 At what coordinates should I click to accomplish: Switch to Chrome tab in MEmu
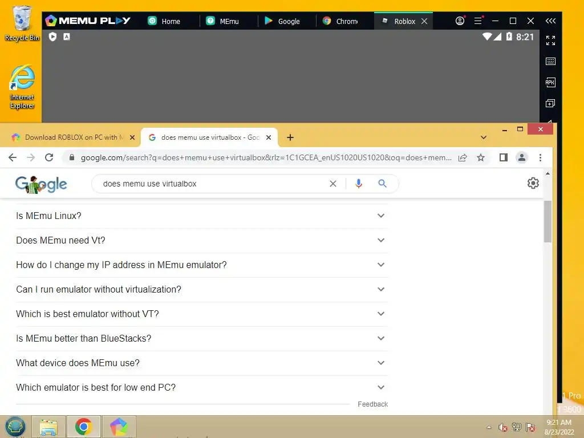click(x=344, y=21)
